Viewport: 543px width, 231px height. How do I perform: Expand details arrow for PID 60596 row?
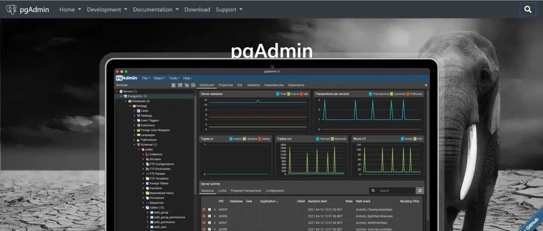215,216
